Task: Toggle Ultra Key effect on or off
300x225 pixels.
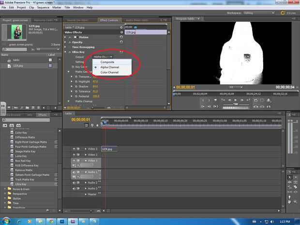Action: [70, 52]
